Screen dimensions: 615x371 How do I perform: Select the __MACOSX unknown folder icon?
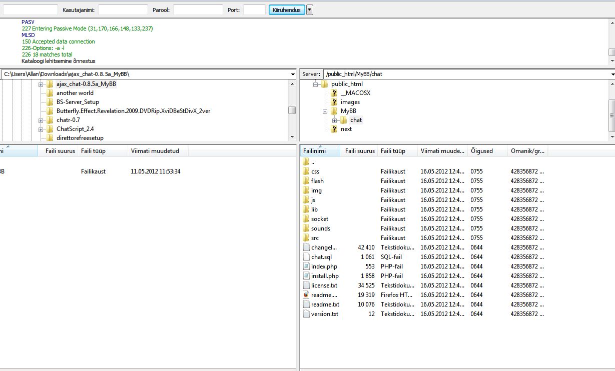pos(334,93)
